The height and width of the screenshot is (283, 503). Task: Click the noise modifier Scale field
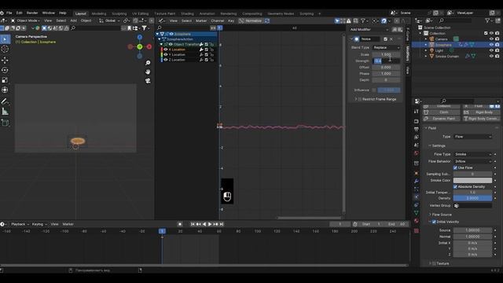pyautogui.click(x=386, y=54)
